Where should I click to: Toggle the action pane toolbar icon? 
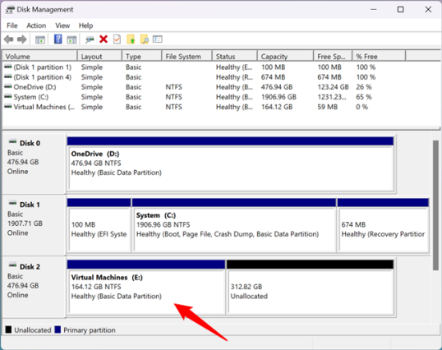[x=71, y=39]
